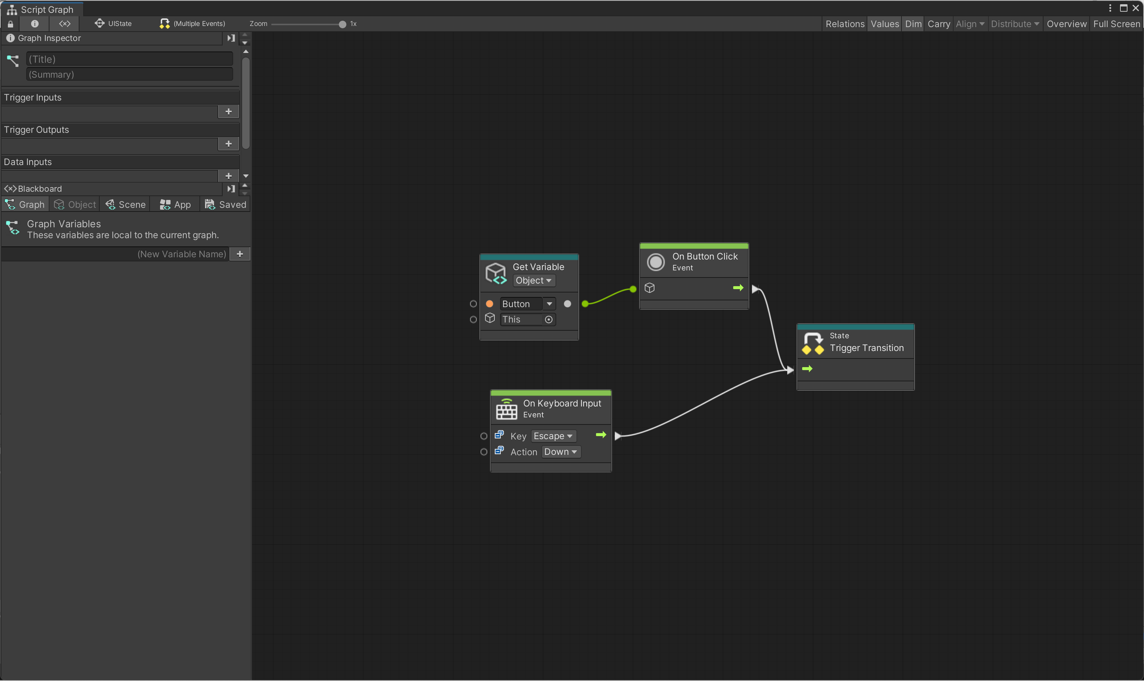This screenshot has width=1144, height=681.
Task: Toggle the Blackboard variables icon in toolbar
Action: coord(65,24)
